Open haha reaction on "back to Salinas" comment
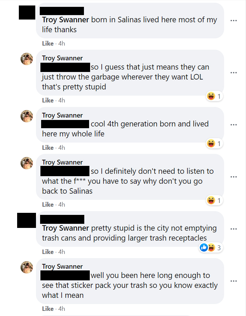Screen dimensions: 246x316 (214, 200)
